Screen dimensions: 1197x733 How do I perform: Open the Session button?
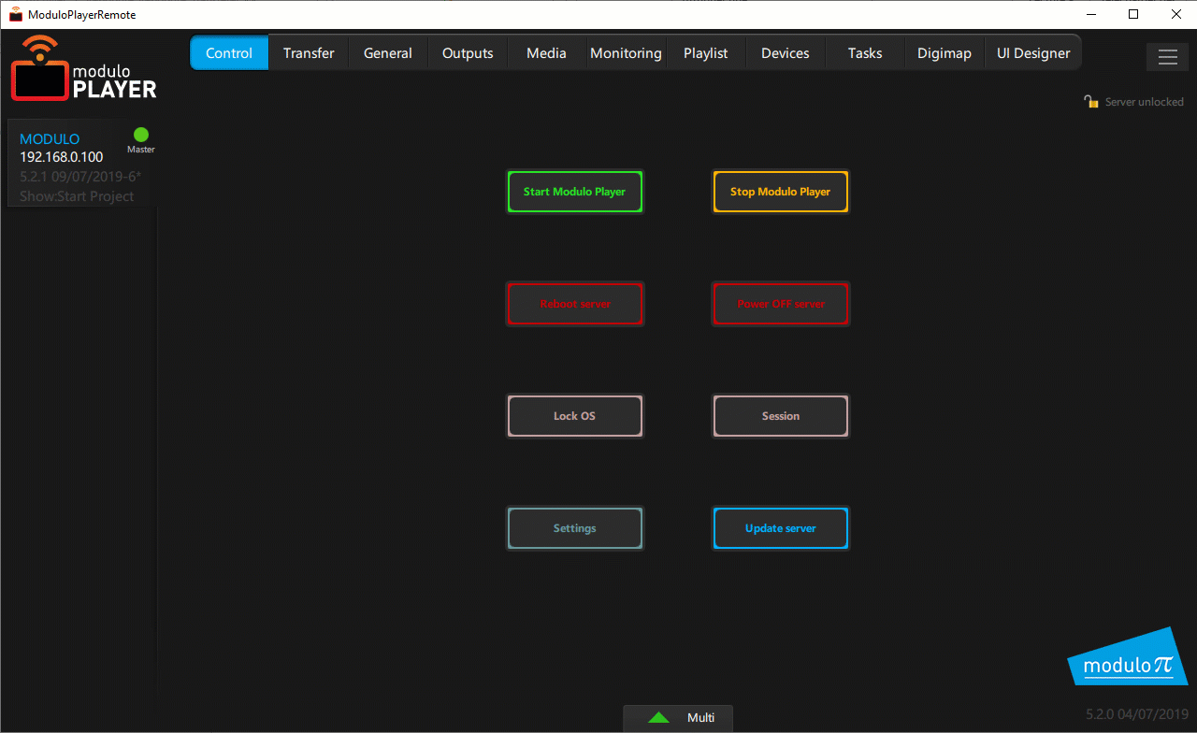coord(781,416)
